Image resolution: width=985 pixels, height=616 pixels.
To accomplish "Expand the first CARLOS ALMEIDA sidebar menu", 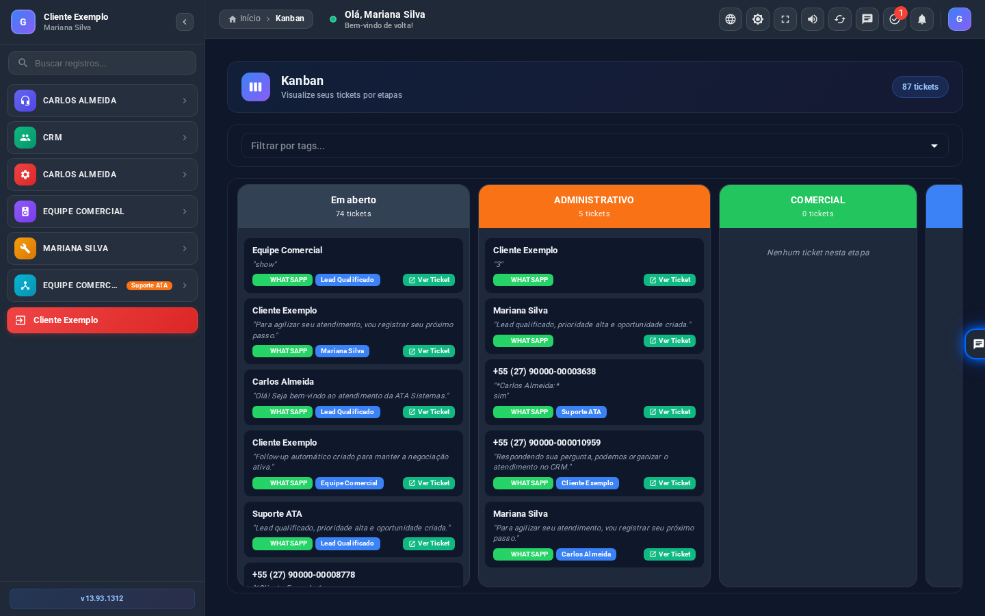I will (103, 101).
